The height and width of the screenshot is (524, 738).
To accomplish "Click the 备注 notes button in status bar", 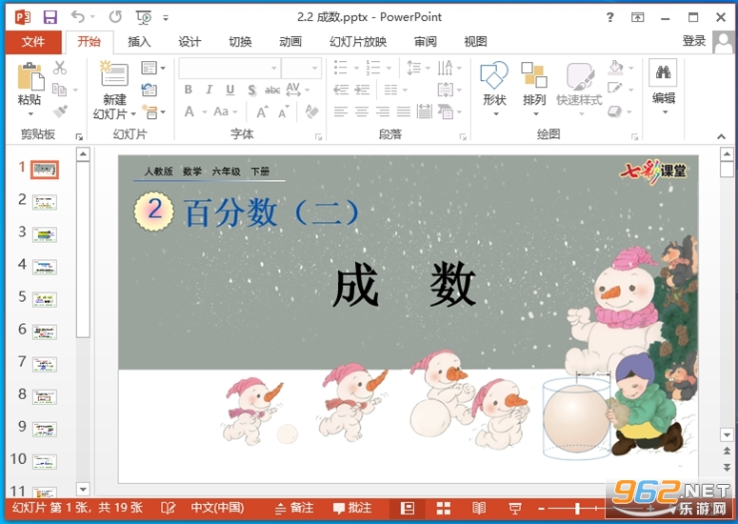I will [294, 508].
